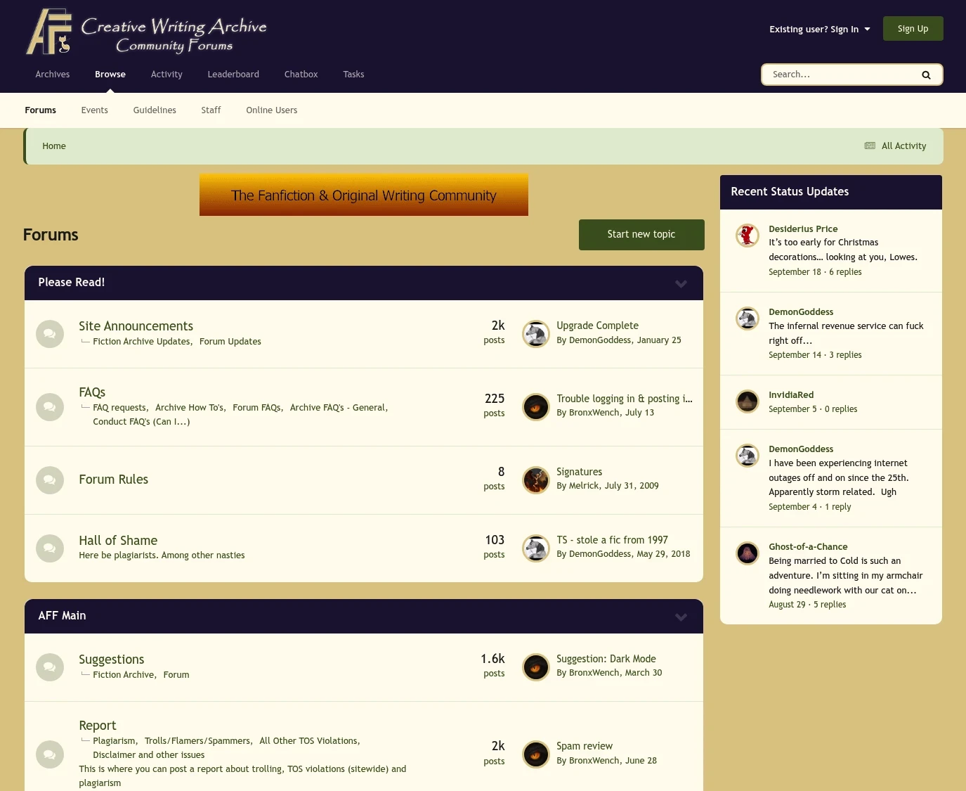Open the Hall of Shame forum link
This screenshot has width=966, height=791.
[118, 541]
